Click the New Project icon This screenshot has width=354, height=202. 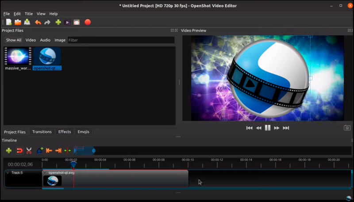9,22
